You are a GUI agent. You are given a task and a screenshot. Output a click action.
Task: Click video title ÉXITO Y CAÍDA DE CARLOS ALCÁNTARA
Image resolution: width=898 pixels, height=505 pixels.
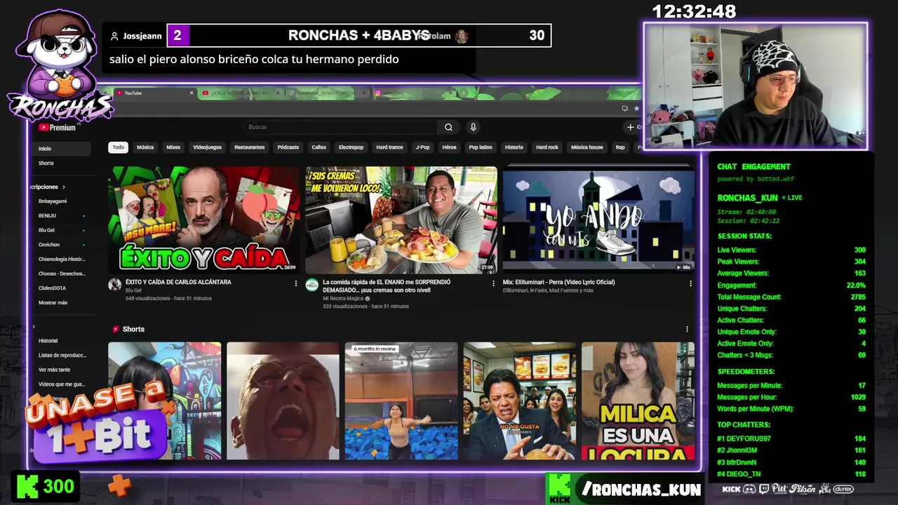coord(178,282)
